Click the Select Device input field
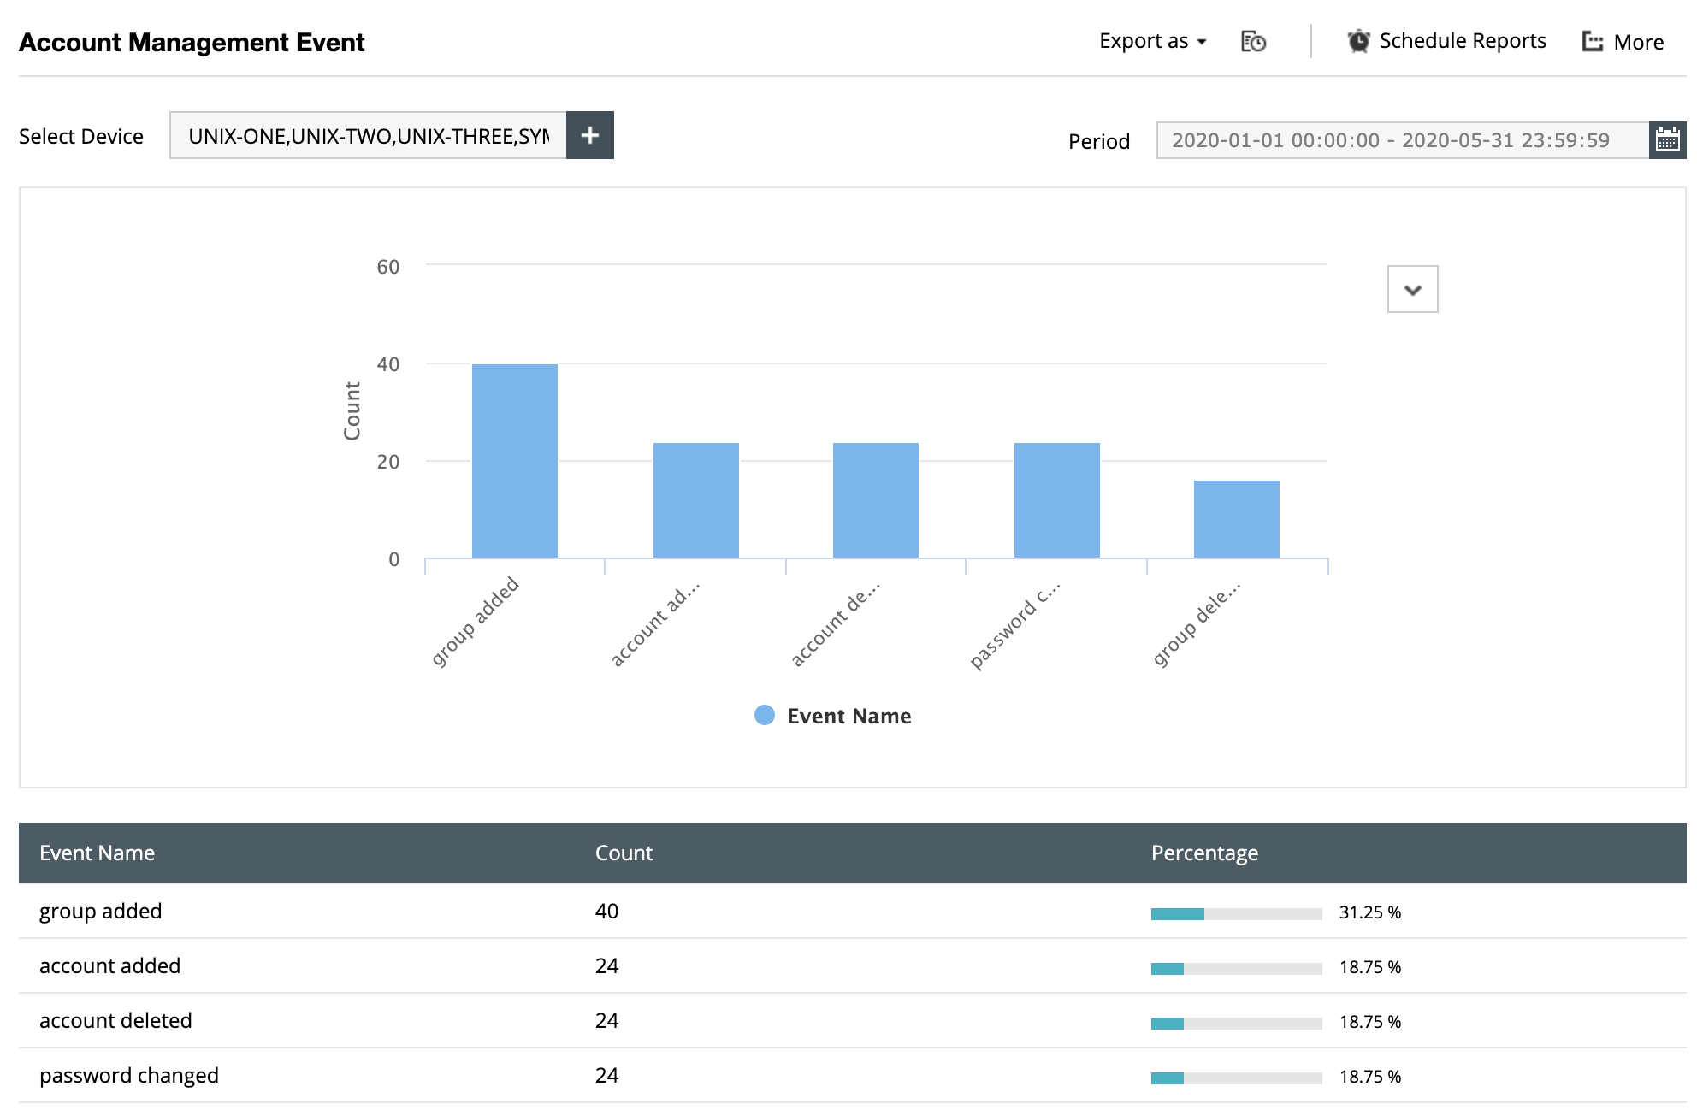The height and width of the screenshot is (1110, 1697). (368, 136)
